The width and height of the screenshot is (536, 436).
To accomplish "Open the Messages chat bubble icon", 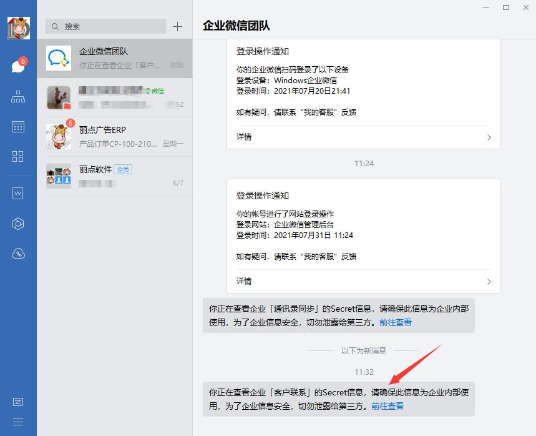I will pyautogui.click(x=18, y=66).
